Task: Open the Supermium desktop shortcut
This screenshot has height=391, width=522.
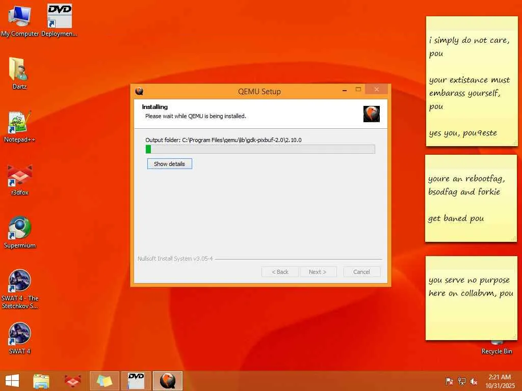Action: 20,232
